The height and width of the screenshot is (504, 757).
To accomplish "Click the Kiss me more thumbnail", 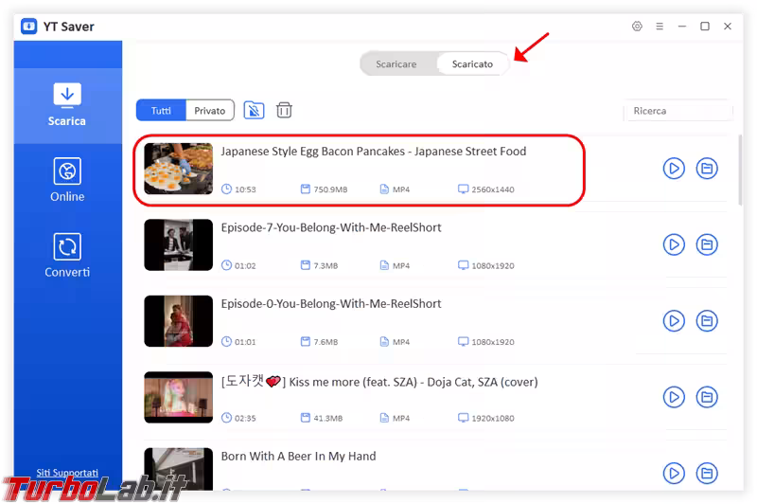I will 178,397.
